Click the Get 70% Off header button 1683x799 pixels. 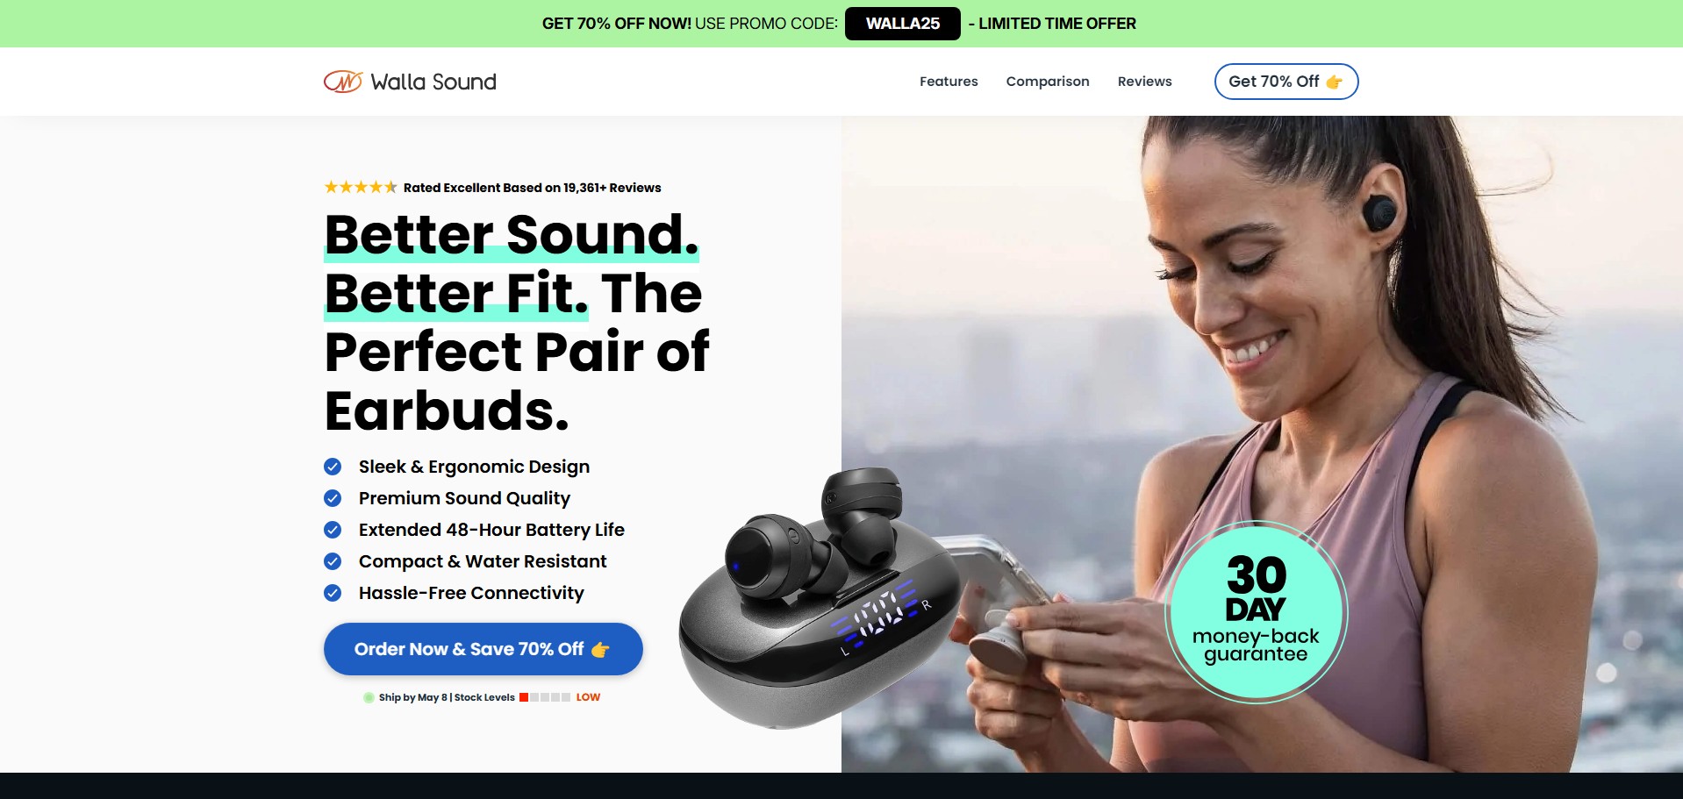(x=1286, y=82)
